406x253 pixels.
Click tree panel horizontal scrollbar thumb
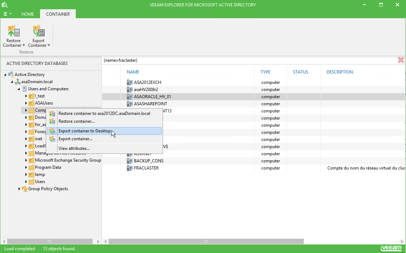click(50, 241)
